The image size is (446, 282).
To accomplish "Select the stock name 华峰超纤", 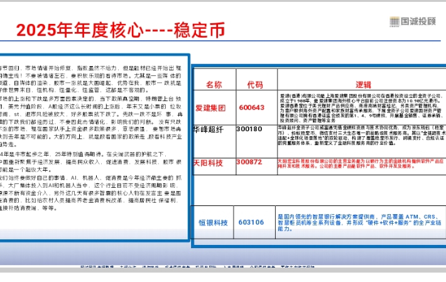I will click(209, 129).
